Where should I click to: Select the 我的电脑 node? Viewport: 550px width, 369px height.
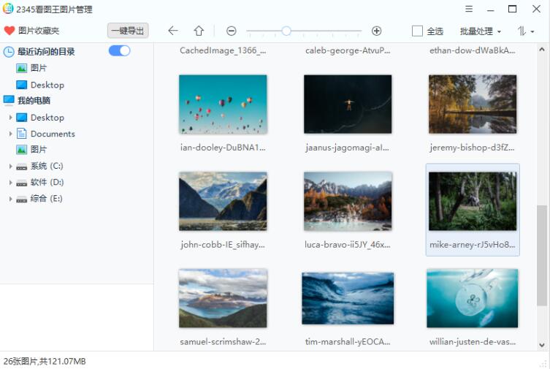tap(34, 101)
